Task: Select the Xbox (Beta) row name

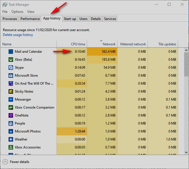Action: [x=23, y=60]
